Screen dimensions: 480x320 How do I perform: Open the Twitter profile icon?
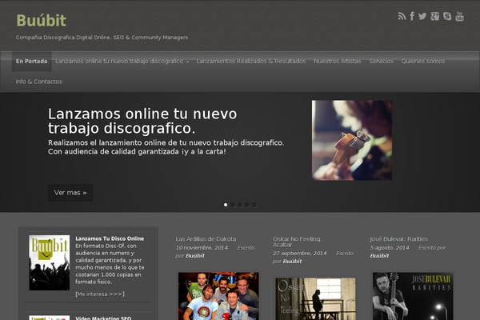click(x=422, y=16)
